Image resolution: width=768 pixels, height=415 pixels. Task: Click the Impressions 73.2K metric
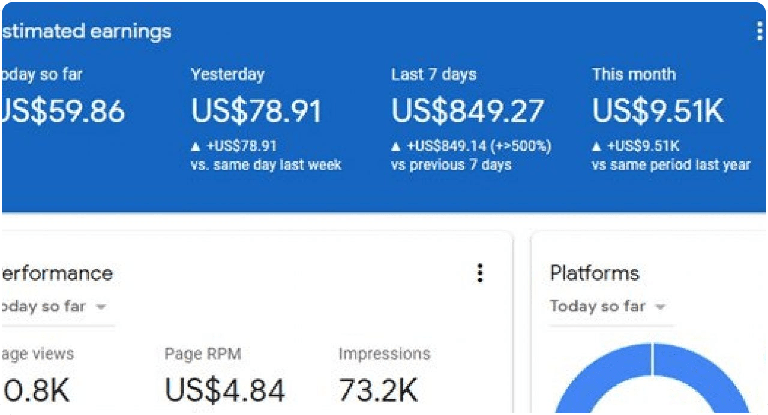coord(378,390)
